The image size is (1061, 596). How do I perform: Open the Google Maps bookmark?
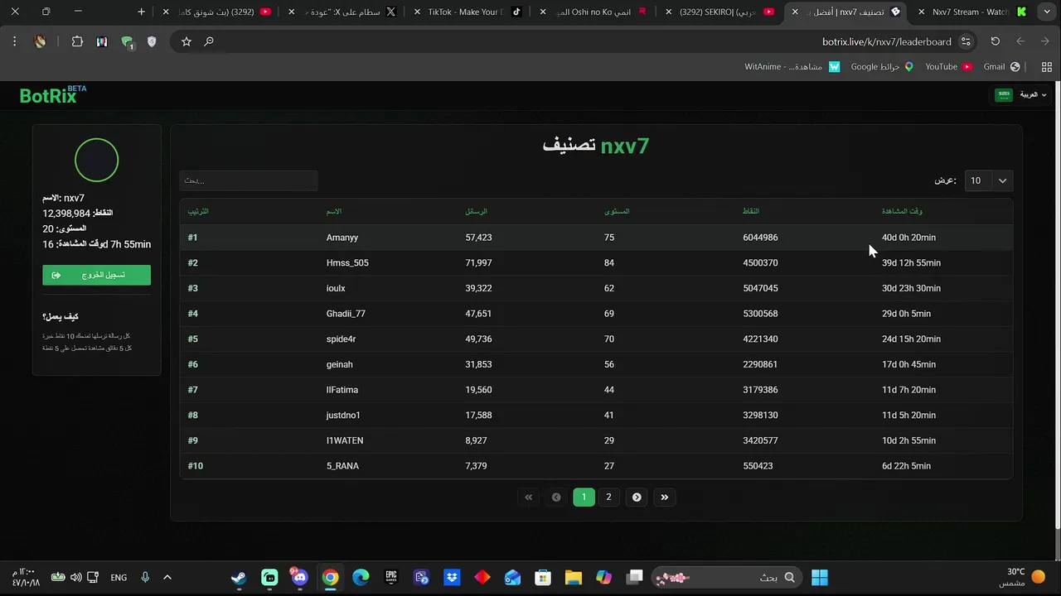(882, 66)
